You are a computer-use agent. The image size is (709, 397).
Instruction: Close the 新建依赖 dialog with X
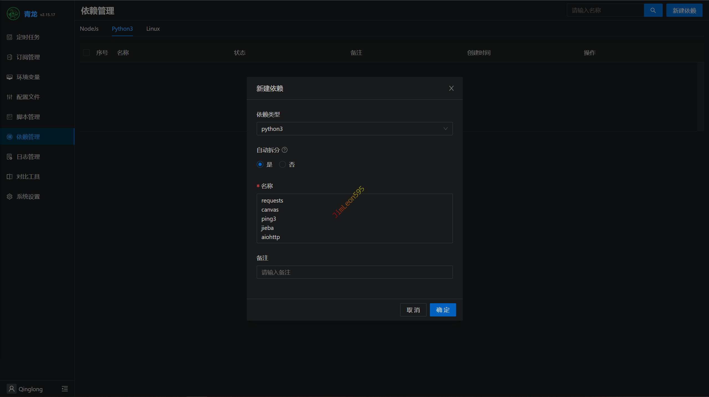click(451, 88)
